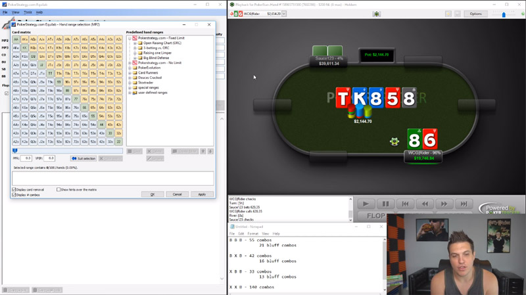Viewport: 526px width, 295px height.
Task: Click the pot chips stack on table
Action: coord(359,111)
